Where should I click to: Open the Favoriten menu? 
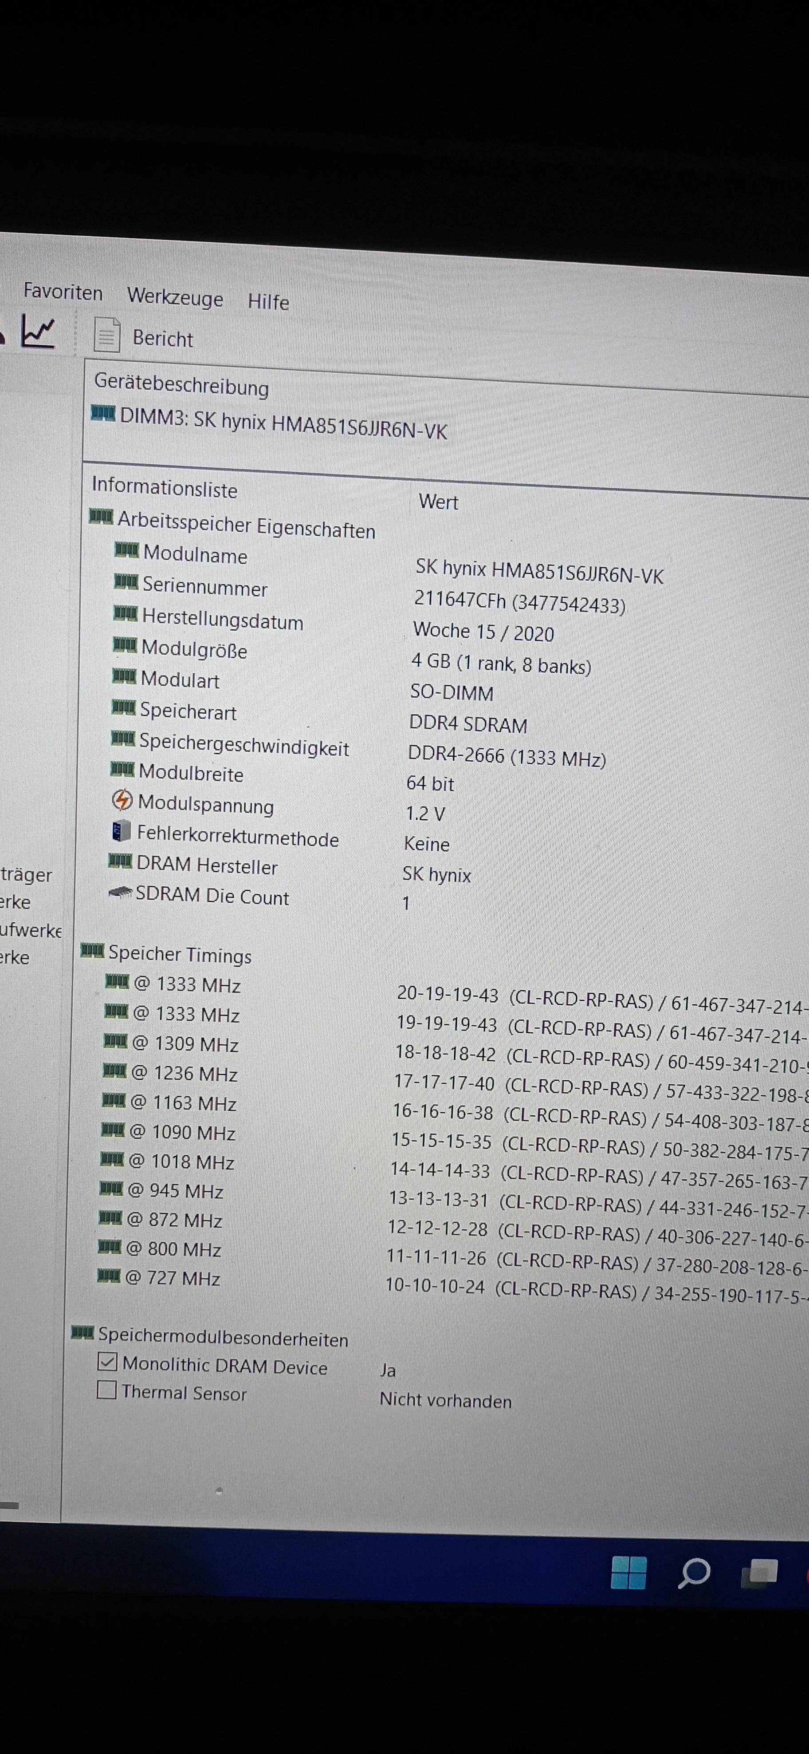(x=63, y=292)
